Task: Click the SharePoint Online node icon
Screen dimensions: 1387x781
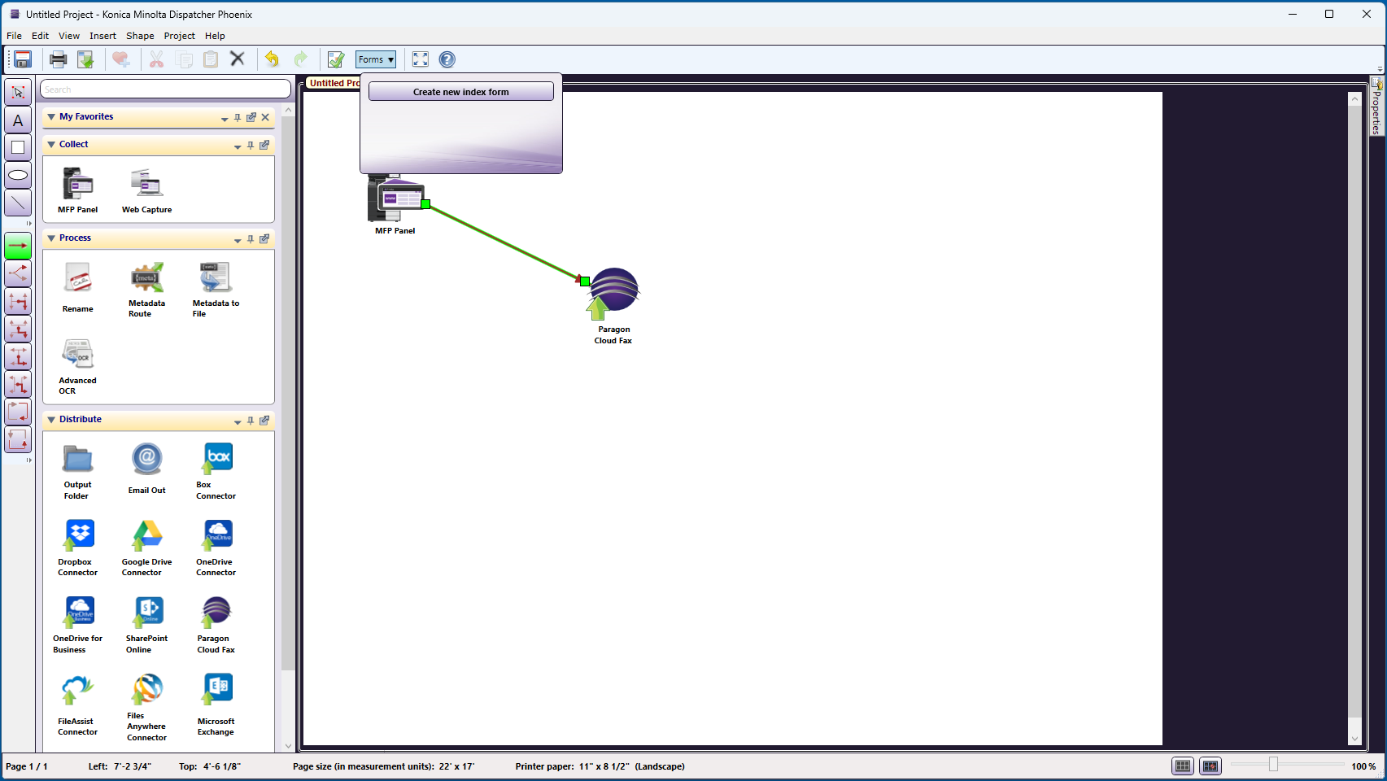Action: pos(148,612)
